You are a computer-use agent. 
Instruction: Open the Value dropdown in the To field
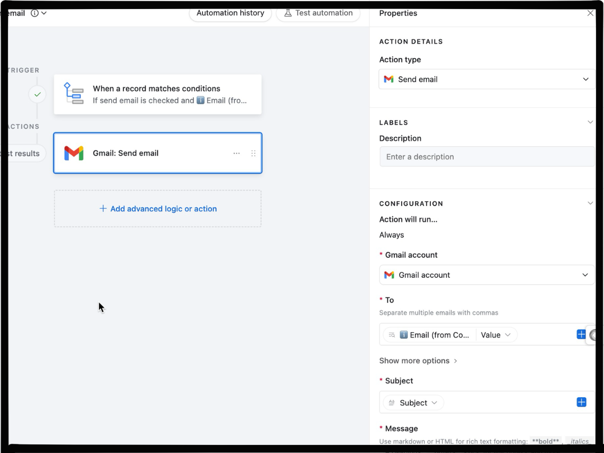[x=496, y=334]
